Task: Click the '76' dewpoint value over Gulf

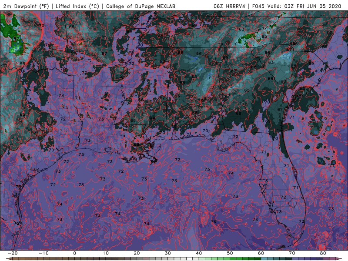Action: click(214, 221)
